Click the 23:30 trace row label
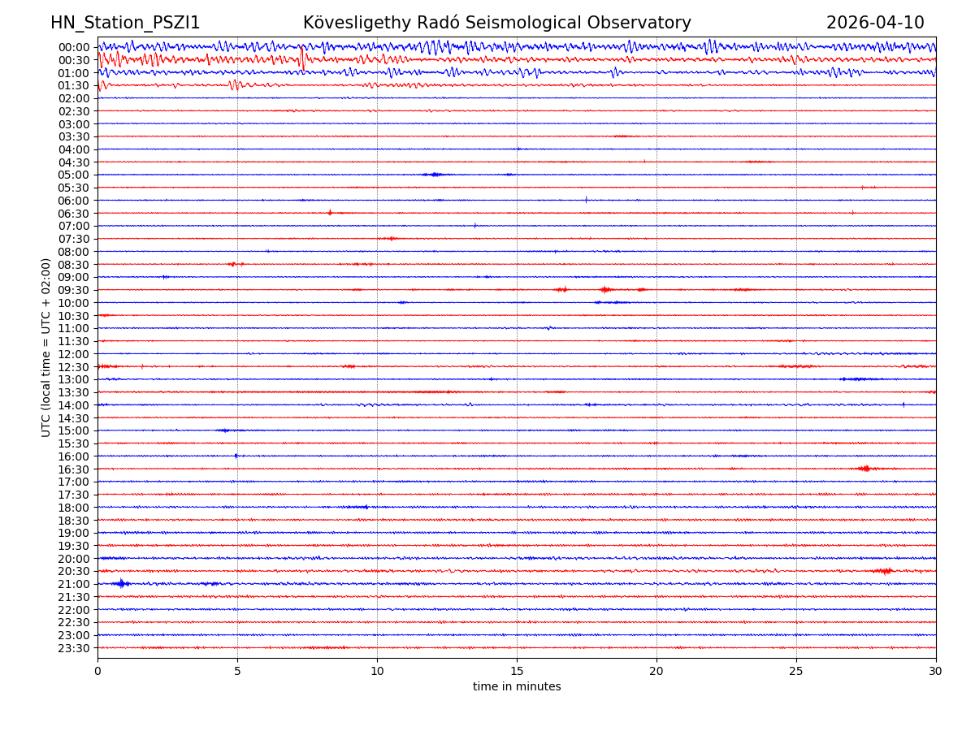975x731 pixels. tap(73, 648)
